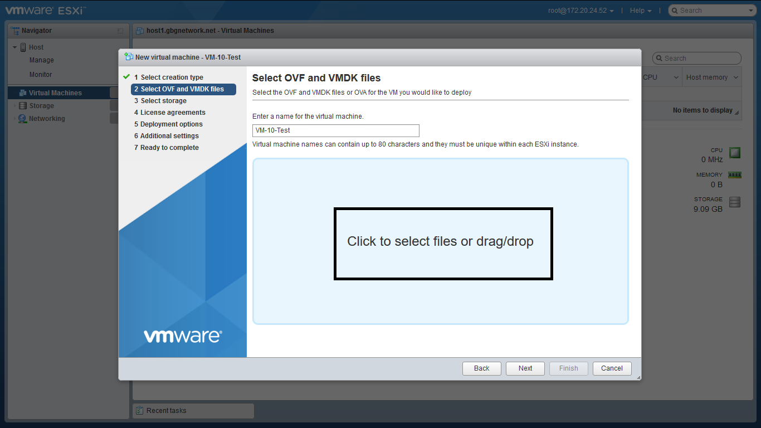761x428 pixels.
Task: Click the CPU chip icon
Action: (735, 153)
